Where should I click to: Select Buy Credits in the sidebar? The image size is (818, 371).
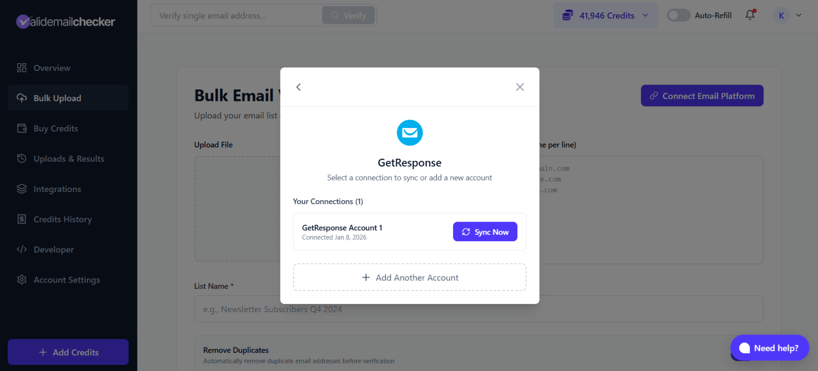click(x=22, y=128)
